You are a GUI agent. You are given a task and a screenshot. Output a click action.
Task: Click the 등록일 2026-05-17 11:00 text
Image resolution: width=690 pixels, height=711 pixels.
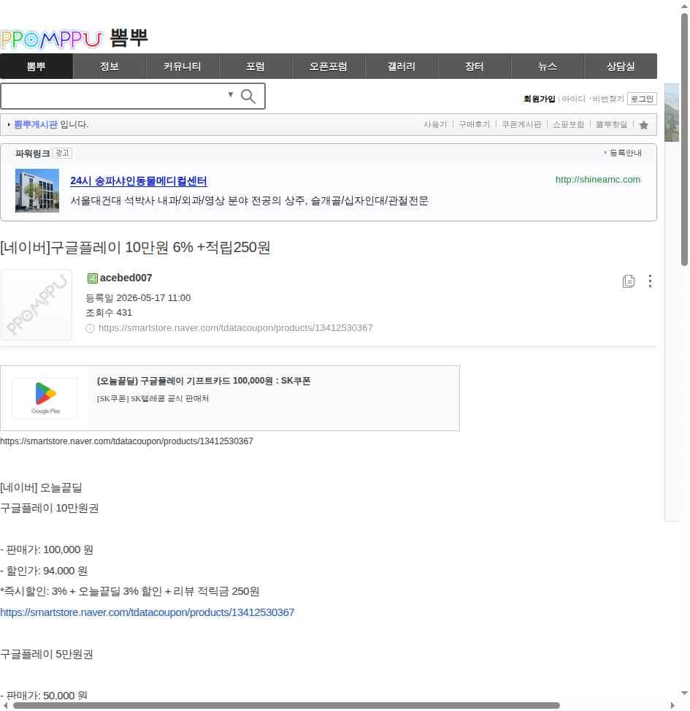click(x=138, y=298)
